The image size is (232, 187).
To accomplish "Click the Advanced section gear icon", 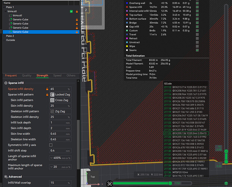I will coord(6,177).
